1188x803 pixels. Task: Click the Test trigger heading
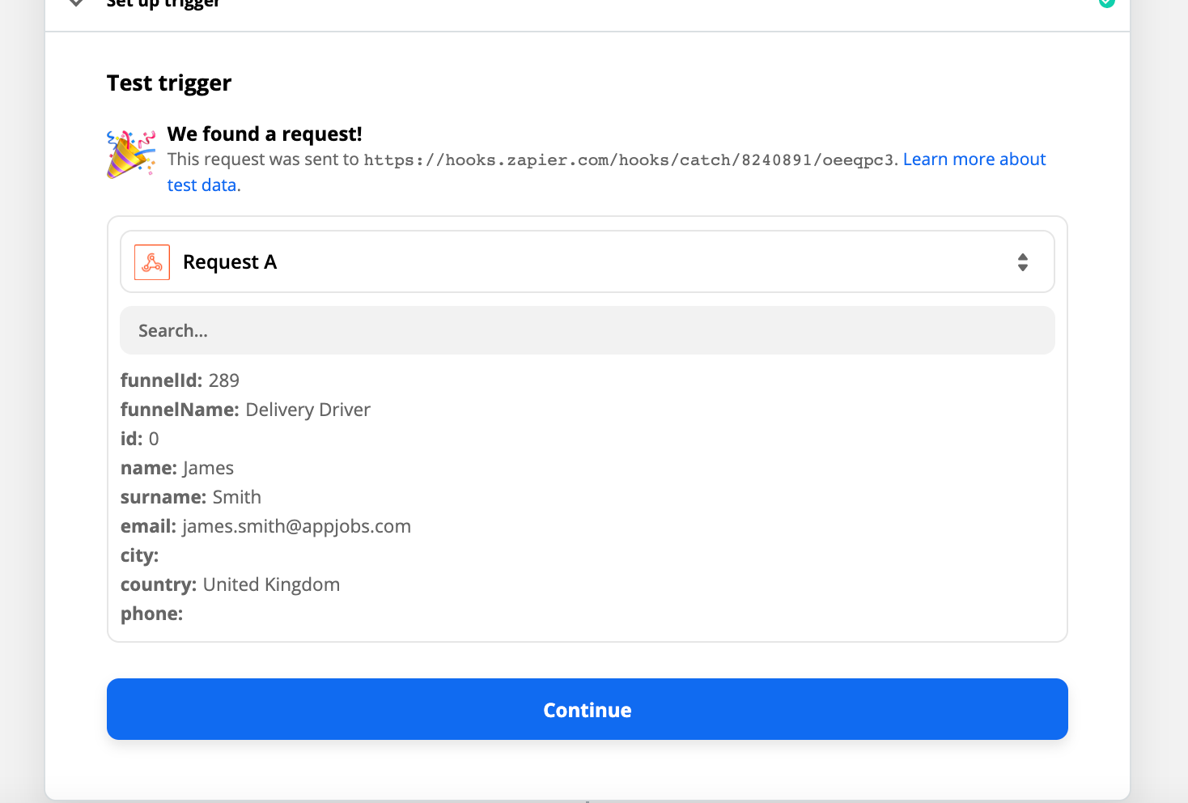pos(169,83)
